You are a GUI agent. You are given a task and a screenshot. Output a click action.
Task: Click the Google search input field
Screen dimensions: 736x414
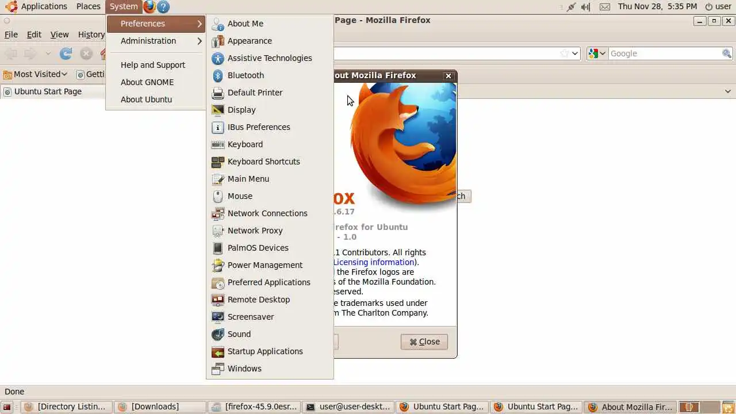tap(665, 53)
